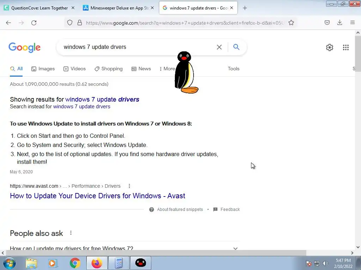Reload the current page
The image size is (361, 270).
(34, 22)
